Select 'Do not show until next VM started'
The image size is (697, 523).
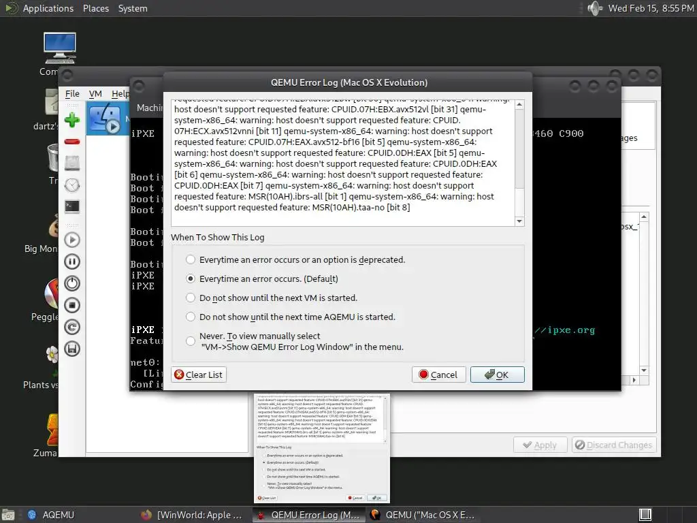click(x=191, y=298)
